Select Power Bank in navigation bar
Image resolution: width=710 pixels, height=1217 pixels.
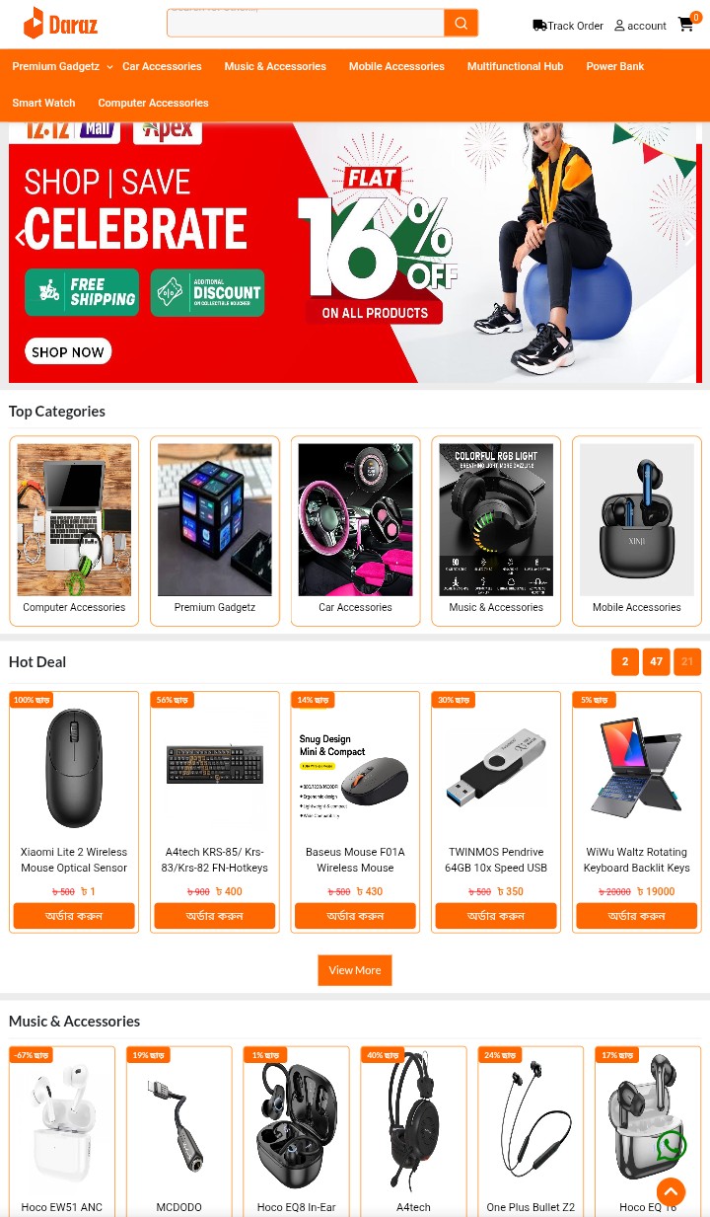tap(615, 66)
